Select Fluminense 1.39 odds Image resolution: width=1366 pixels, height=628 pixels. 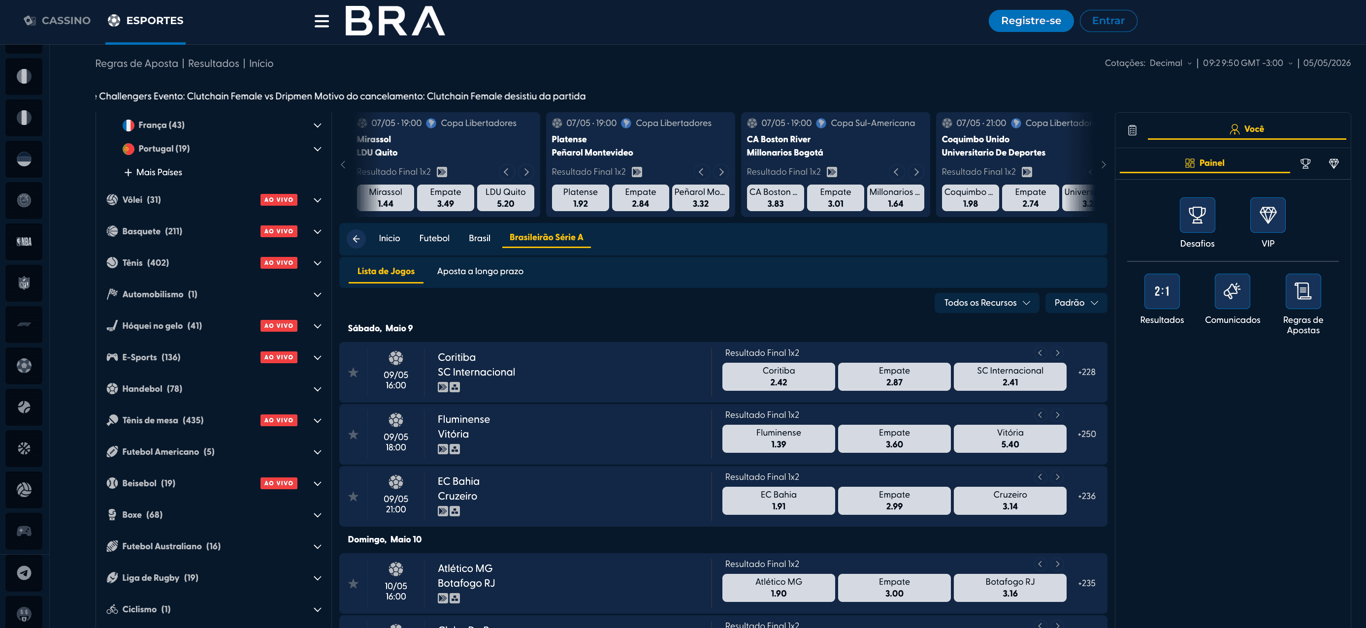[x=779, y=439]
